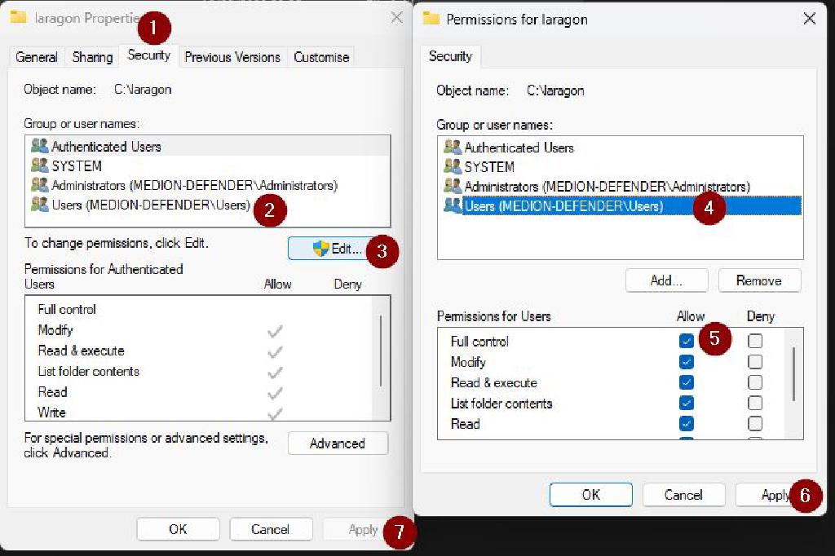
Task: Remove the selected user group
Action: coord(759,280)
